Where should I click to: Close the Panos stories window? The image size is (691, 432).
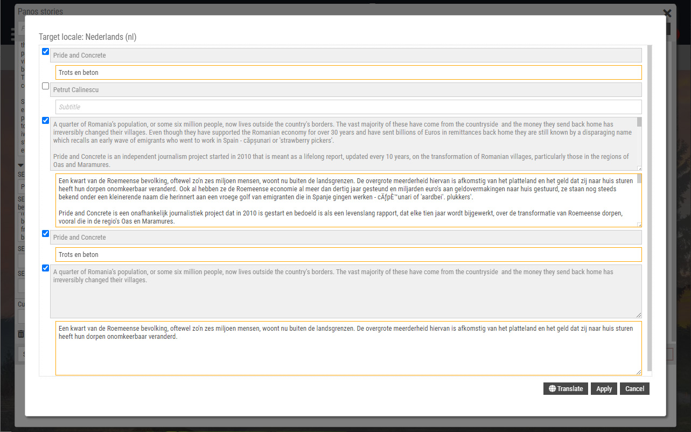(x=667, y=13)
